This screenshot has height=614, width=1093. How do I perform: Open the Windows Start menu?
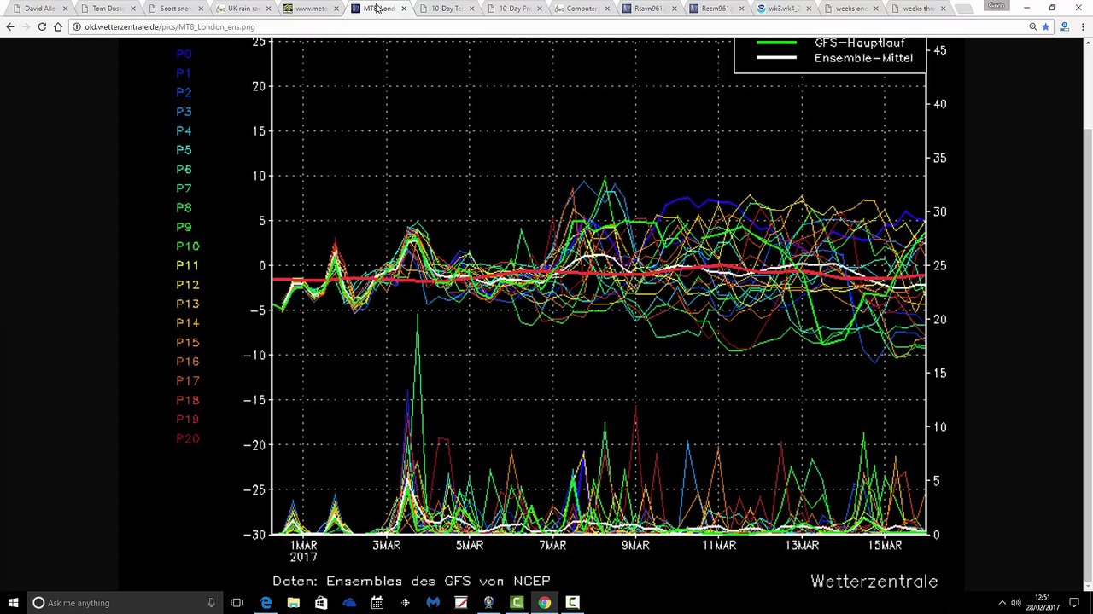click(x=14, y=603)
